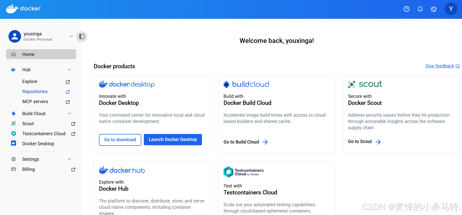Toggle the dark mode theme icon
This screenshot has height=215, width=462.
434,9
